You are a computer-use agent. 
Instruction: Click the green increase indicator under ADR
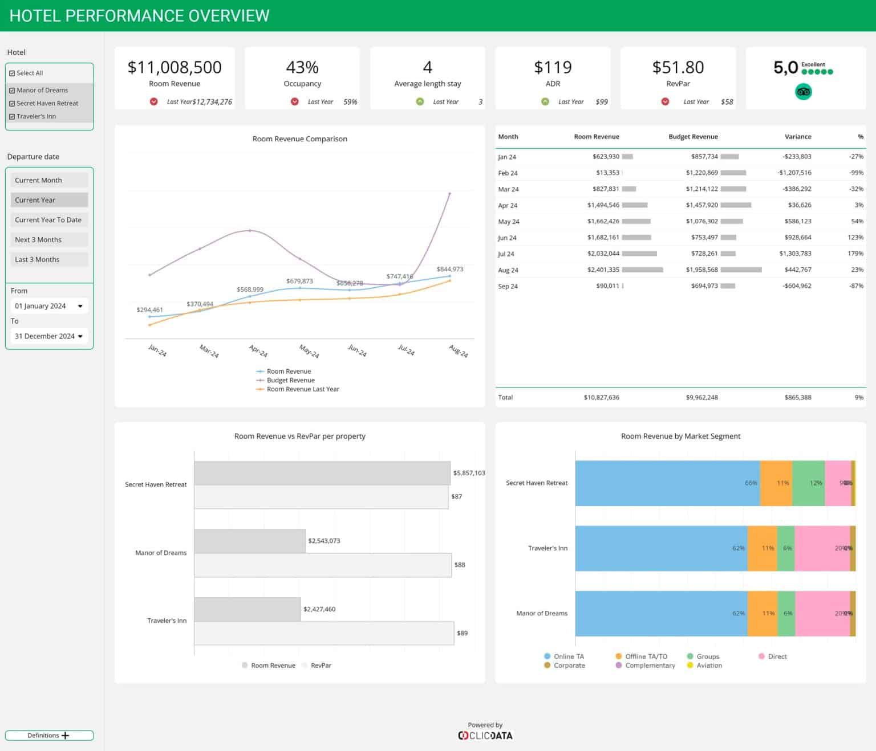click(x=545, y=101)
